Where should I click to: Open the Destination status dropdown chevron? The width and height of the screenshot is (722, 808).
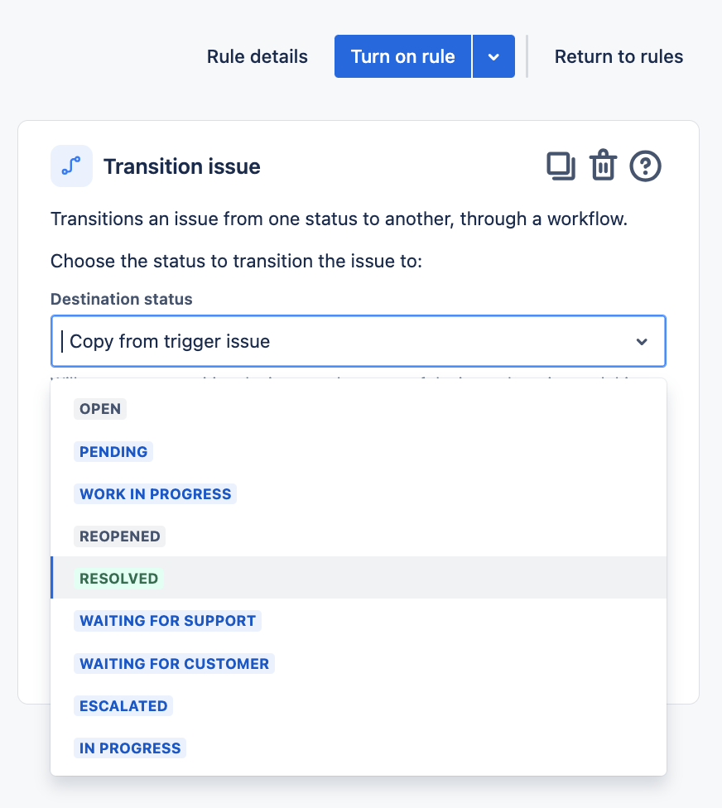pos(643,340)
